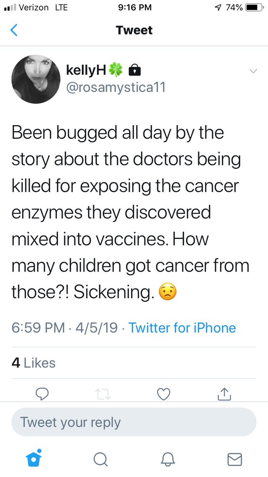Open the Messages envelope tab
268x477 pixels.
pyautogui.click(x=234, y=460)
